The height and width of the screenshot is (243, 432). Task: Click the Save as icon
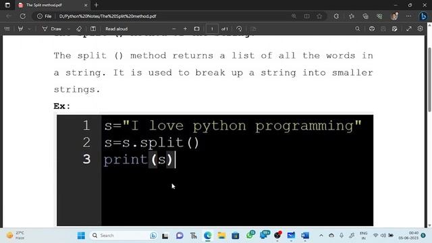[x=394, y=28]
